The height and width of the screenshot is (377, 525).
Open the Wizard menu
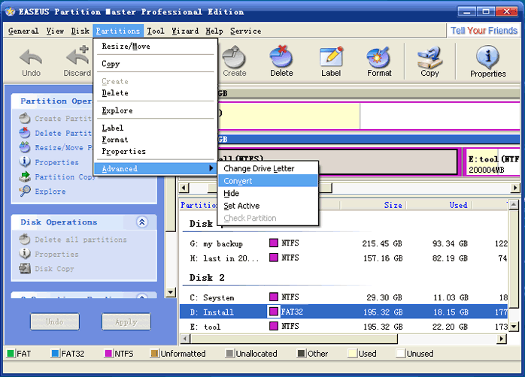click(185, 31)
